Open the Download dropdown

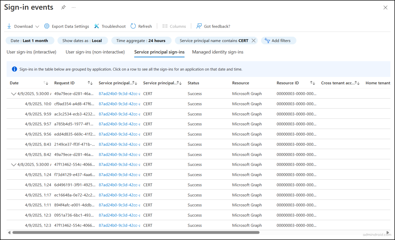pyautogui.click(x=38, y=26)
